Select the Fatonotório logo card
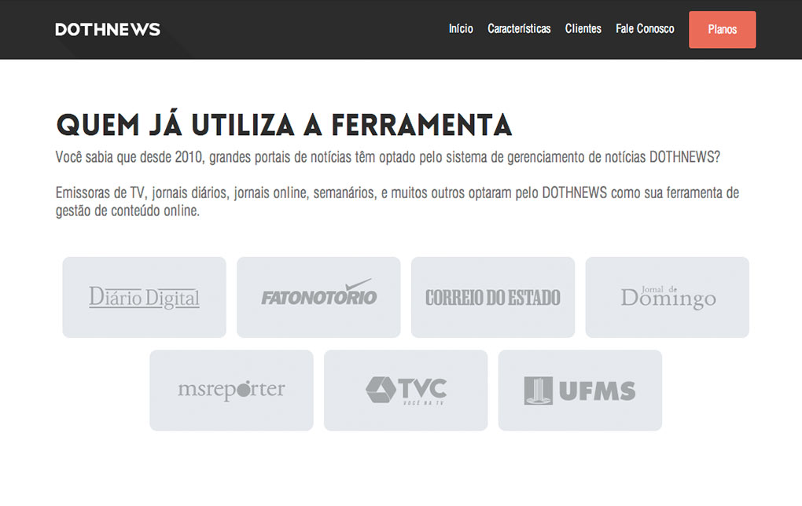802x506 pixels. tap(318, 297)
